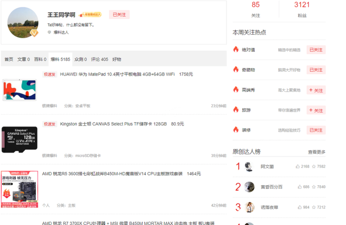This screenshot has height=225, width=346.
Task: Unfollow the 奇葩物 topic
Action: 316,70
